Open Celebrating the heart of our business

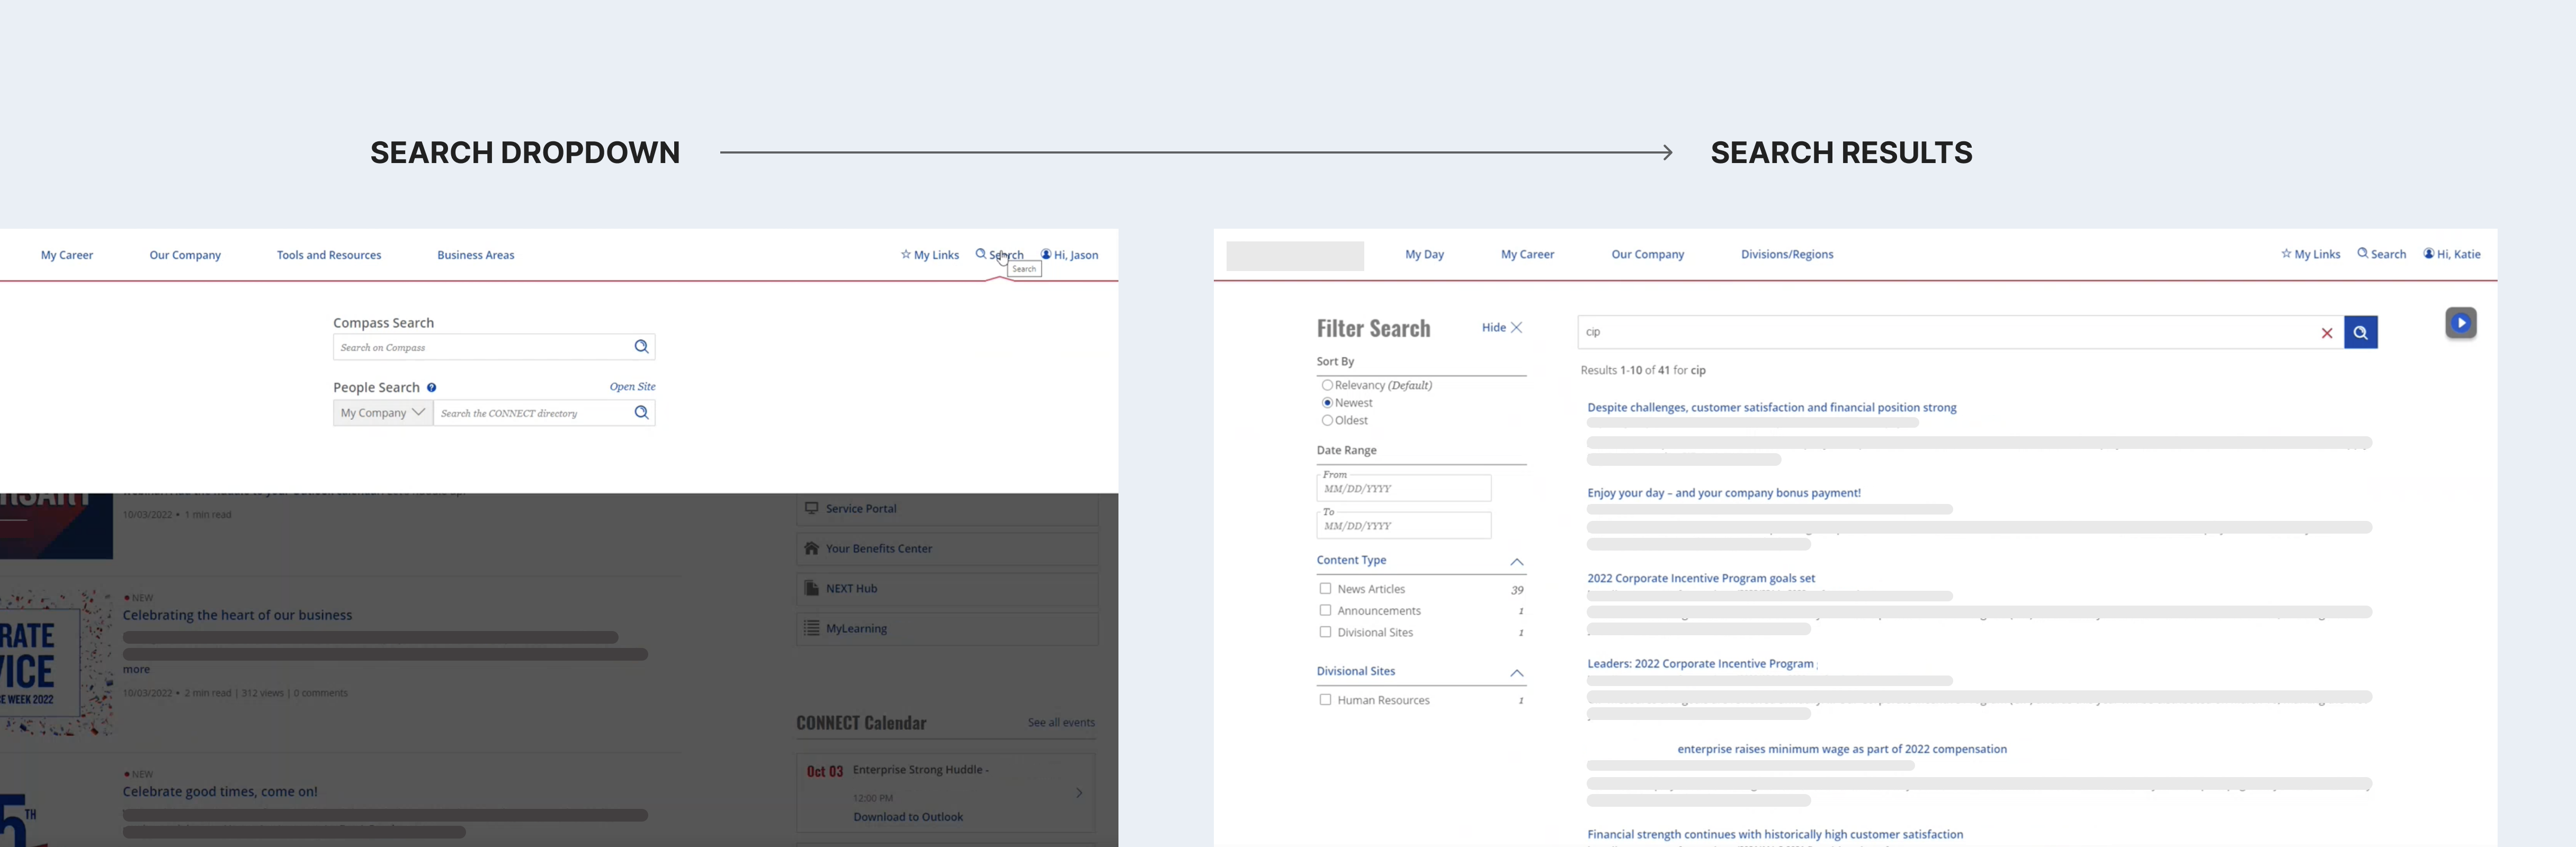tap(237, 615)
